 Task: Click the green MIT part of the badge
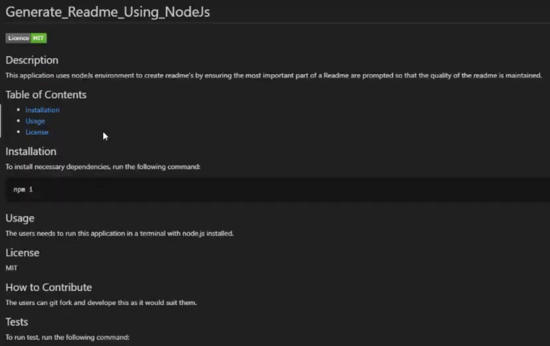[x=39, y=38]
